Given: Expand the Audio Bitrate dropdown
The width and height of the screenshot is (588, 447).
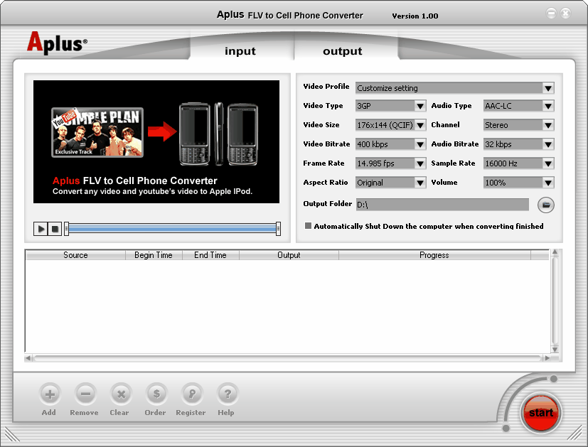Looking at the screenshot, I should pyautogui.click(x=547, y=144).
